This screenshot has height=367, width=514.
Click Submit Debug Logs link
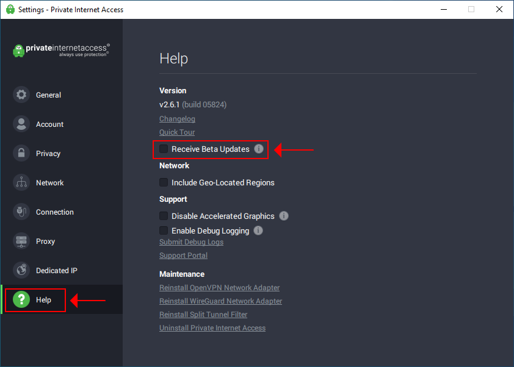click(191, 242)
